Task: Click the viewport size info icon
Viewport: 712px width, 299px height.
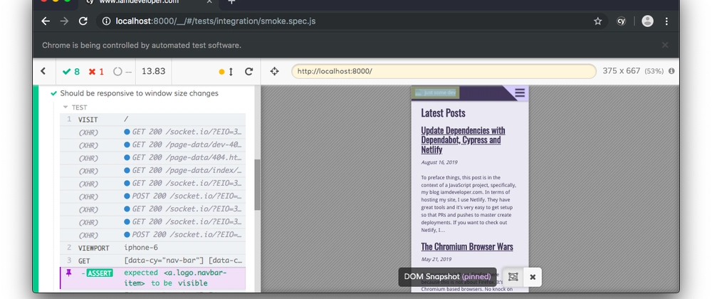Action: pos(672,71)
